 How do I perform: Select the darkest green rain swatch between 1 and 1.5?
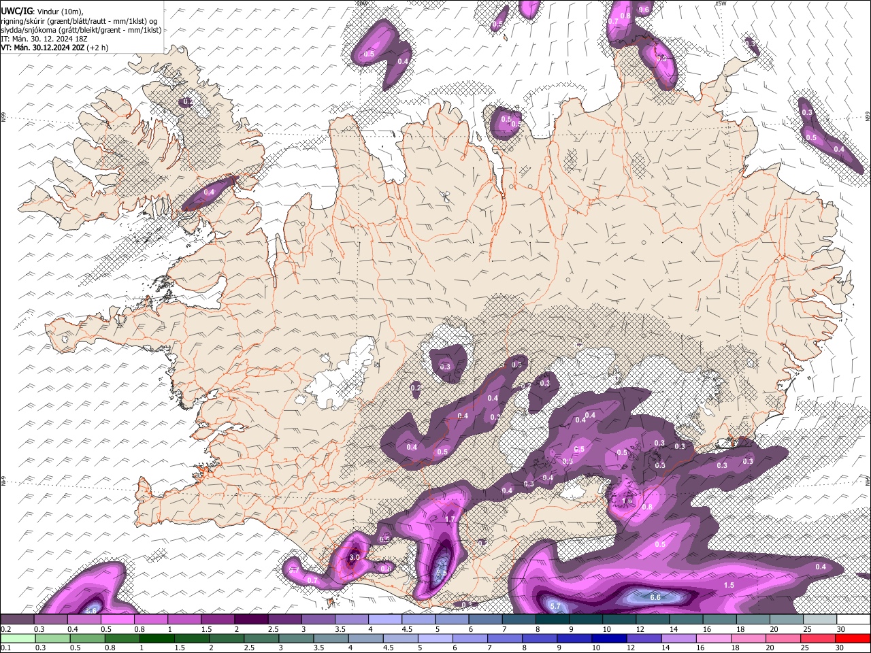point(157,638)
